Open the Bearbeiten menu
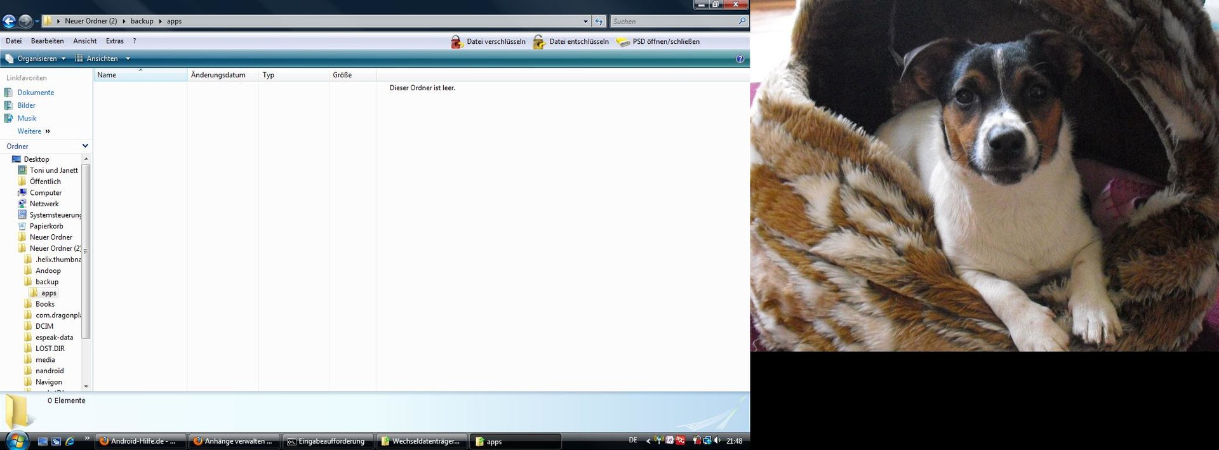The height and width of the screenshot is (450, 1219). pyautogui.click(x=47, y=41)
